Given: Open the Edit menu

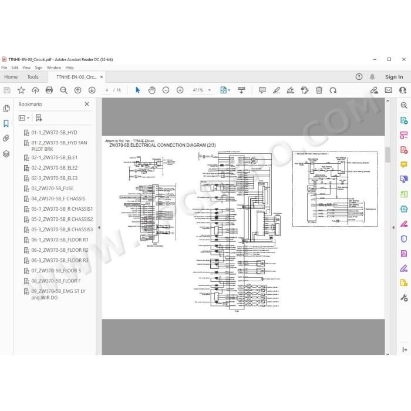Looking at the screenshot, I should [x=15, y=68].
